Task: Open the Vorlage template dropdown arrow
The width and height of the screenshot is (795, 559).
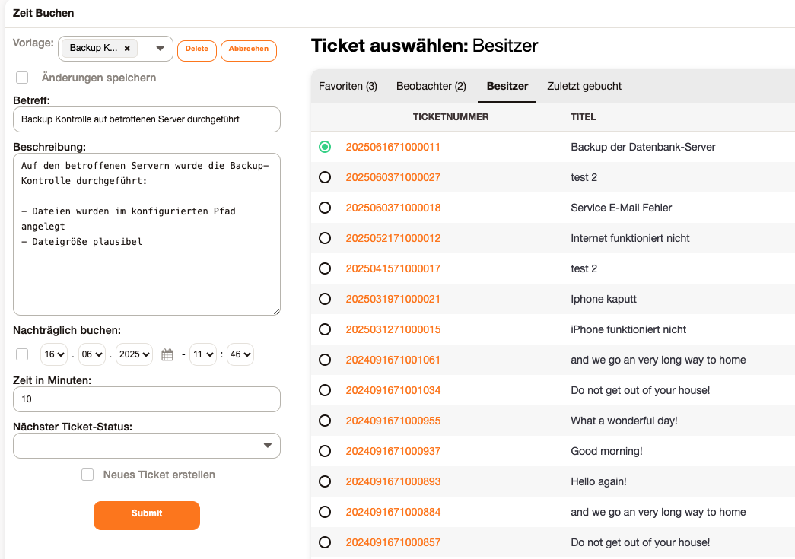Action: coord(161,49)
